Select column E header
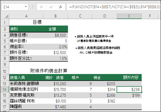This screenshot has width=161, height=112. [x=129, y=16]
